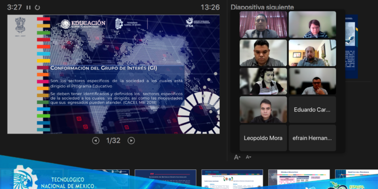The width and height of the screenshot is (378, 189).
Task: Decrease the notes font size
Action: pyautogui.click(x=248, y=157)
